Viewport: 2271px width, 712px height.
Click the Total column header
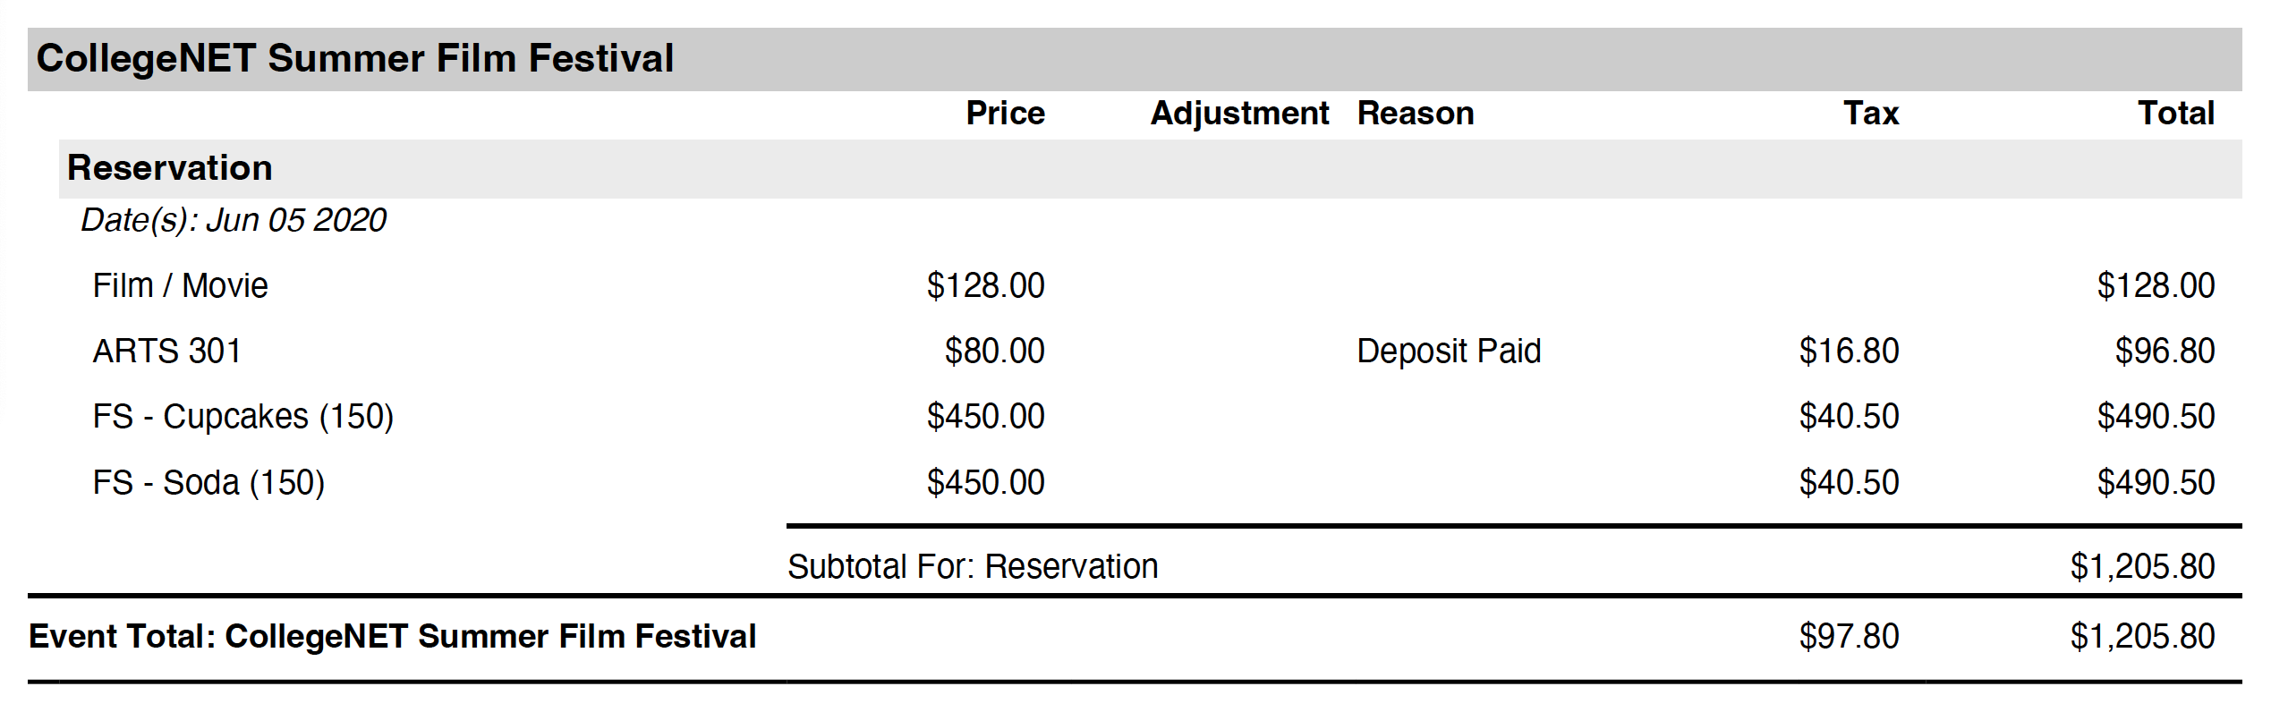click(2176, 114)
